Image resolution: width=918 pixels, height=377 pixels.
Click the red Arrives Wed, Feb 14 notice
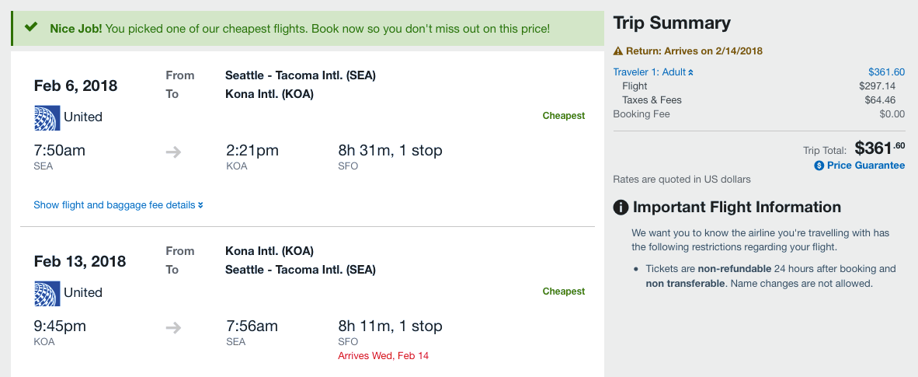(x=383, y=356)
